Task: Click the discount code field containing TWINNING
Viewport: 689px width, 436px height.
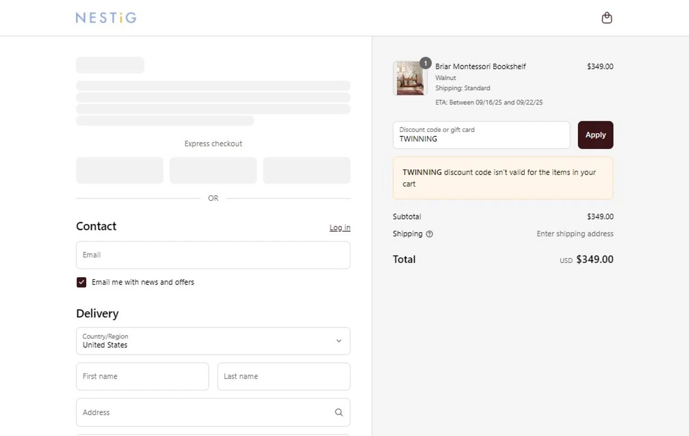Action: pos(481,135)
